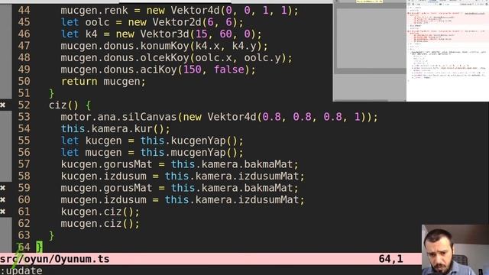The width and height of the screenshot is (489, 275).
Task: Click line number 46 in the gutter
Action: point(24,34)
